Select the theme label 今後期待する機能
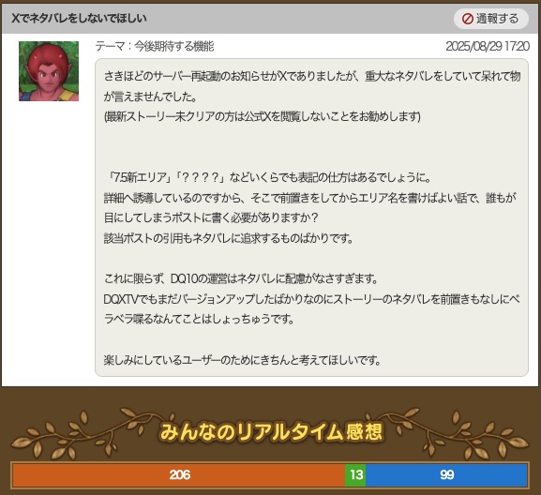This screenshot has width=541, height=495. (x=174, y=46)
